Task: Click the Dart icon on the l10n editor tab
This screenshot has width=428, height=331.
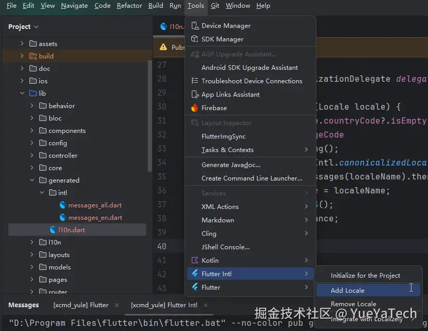Action: (x=163, y=26)
